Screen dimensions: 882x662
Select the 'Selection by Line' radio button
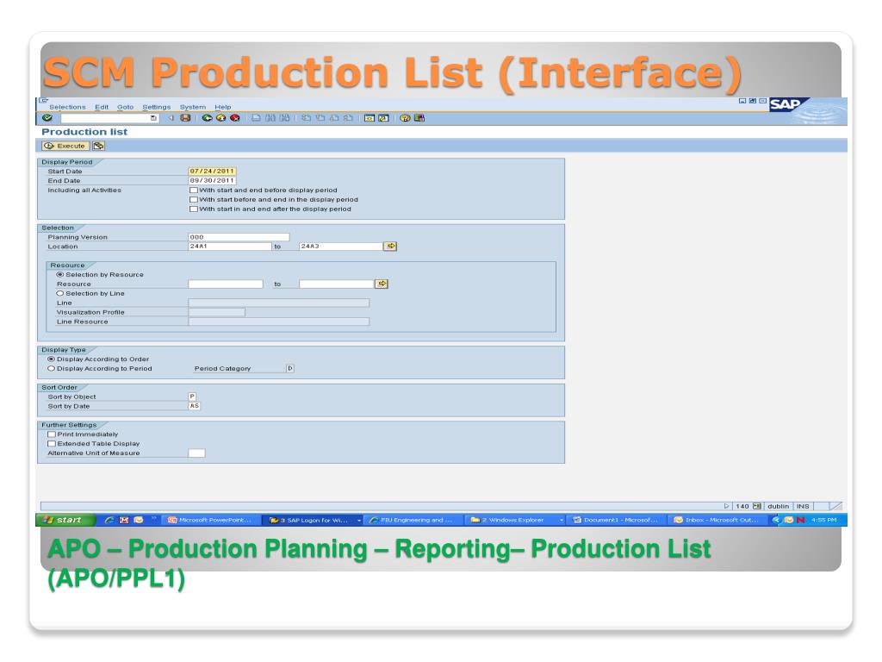point(59,293)
